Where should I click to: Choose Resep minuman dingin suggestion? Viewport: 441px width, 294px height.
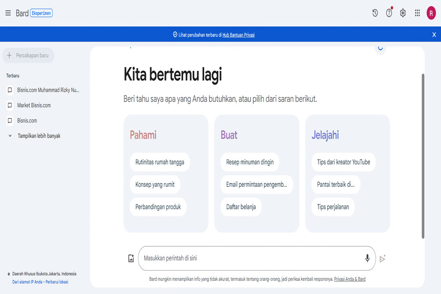point(250,162)
